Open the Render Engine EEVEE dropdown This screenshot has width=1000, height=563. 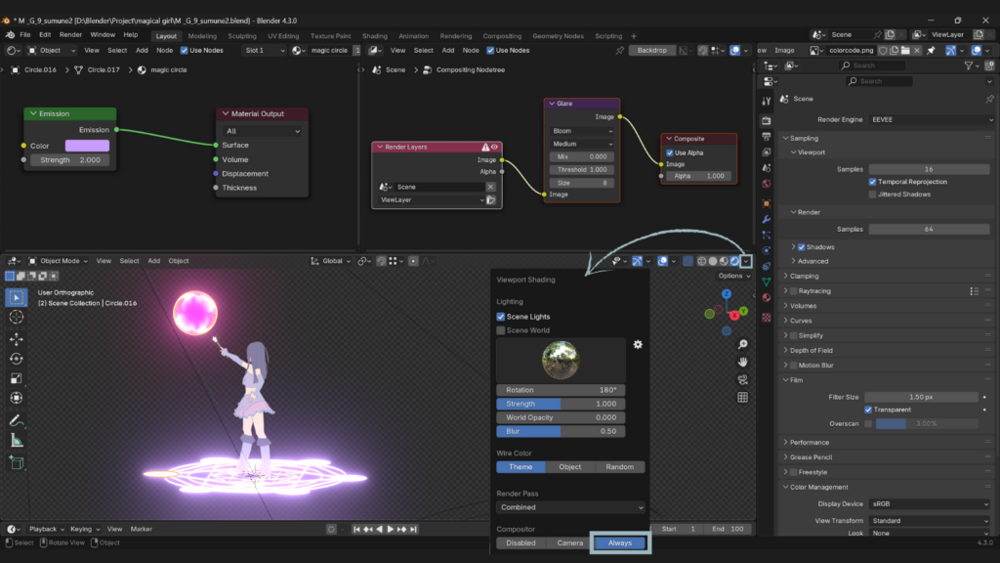coord(930,119)
